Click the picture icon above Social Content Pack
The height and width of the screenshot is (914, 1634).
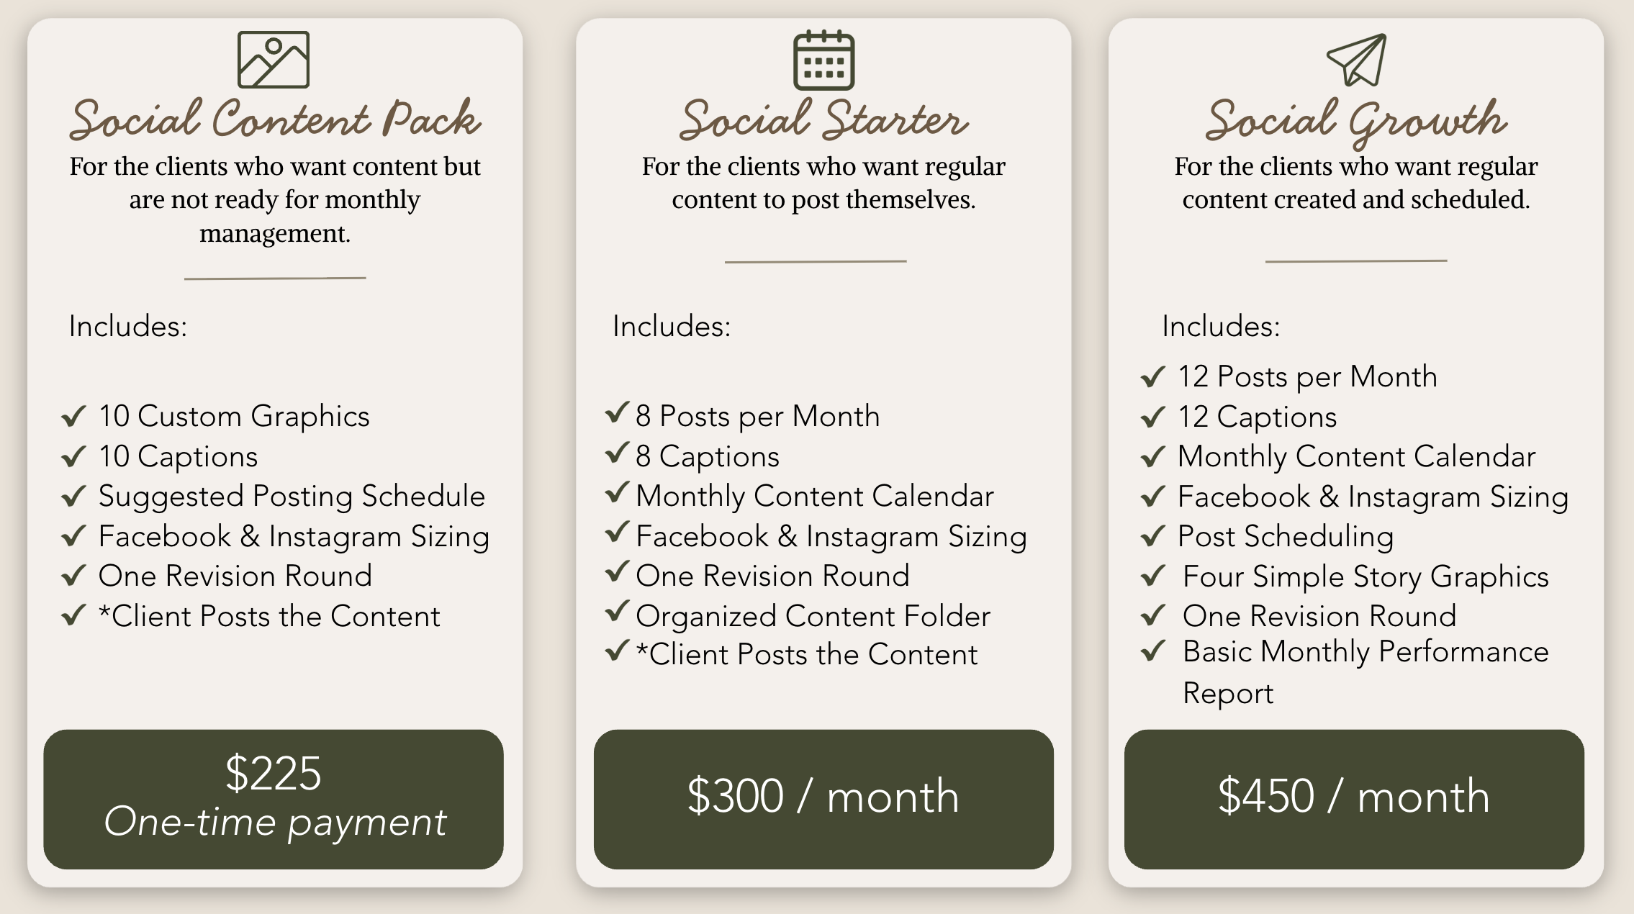[x=274, y=60]
